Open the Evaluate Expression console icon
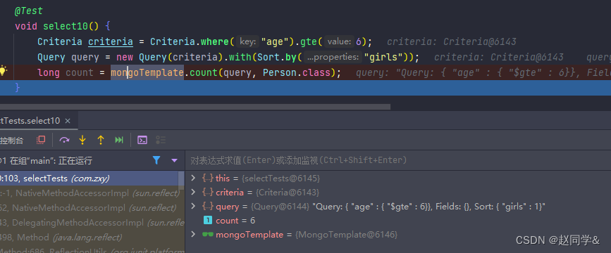This screenshot has height=253, width=611. 142,140
